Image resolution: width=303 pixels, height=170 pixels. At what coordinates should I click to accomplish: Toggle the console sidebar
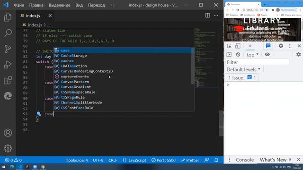pos(229,55)
